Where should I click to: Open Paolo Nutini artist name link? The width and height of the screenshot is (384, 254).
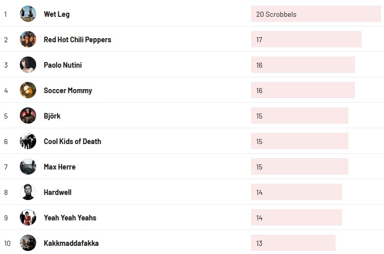pyautogui.click(x=63, y=65)
